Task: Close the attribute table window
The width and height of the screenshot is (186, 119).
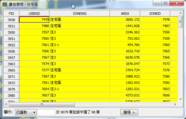Action: (177, 3)
